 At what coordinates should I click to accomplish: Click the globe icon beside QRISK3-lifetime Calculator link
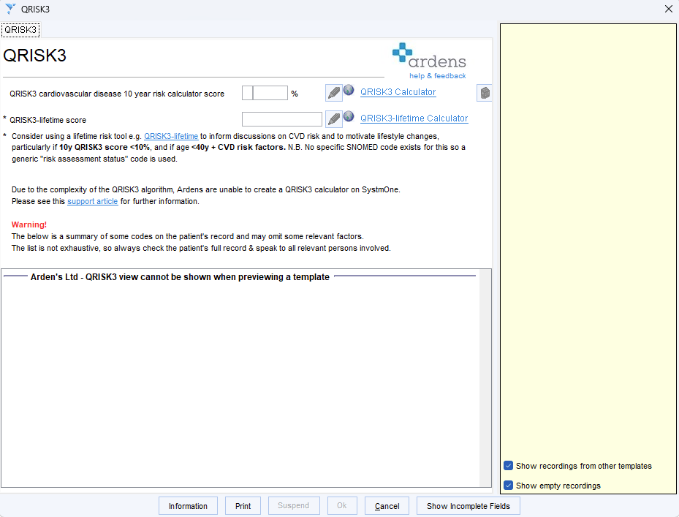tap(349, 116)
